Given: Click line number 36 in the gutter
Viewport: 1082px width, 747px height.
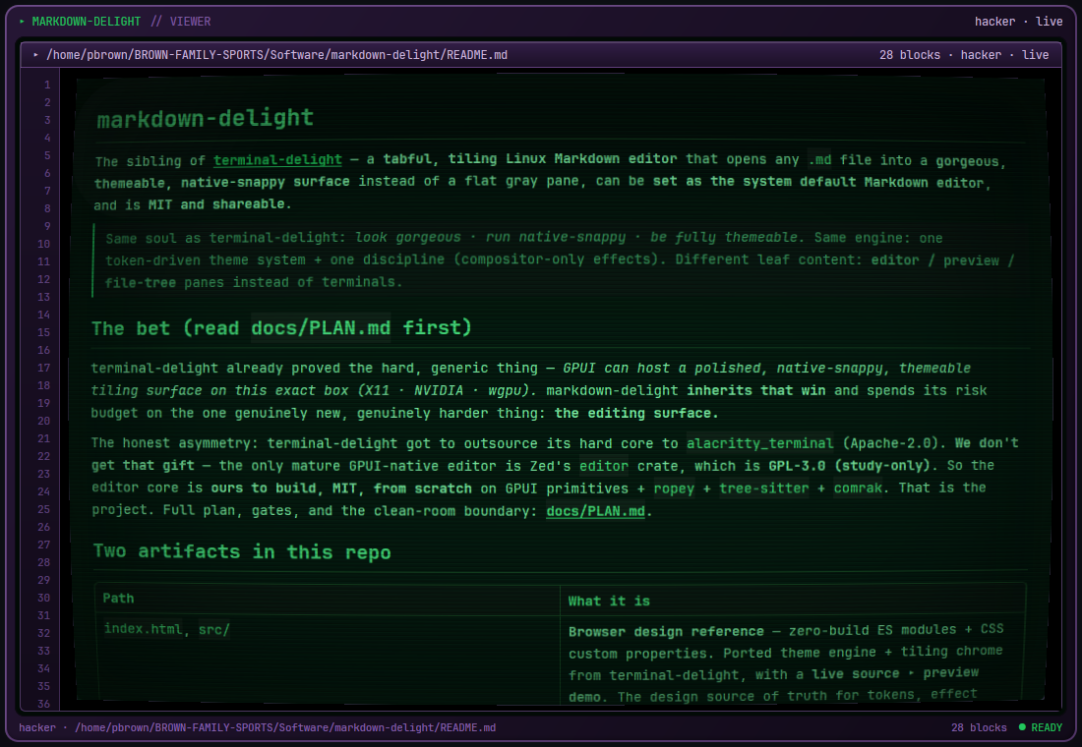Looking at the screenshot, I should point(43,704).
